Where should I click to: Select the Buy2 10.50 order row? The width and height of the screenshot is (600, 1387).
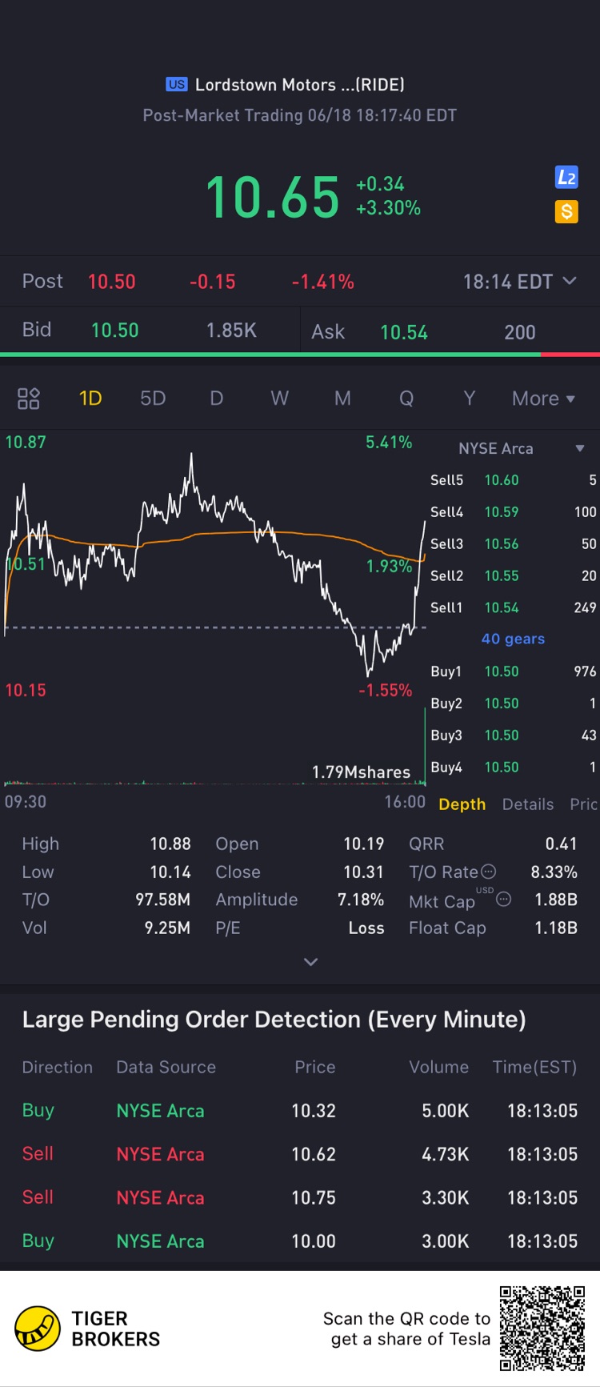(x=513, y=704)
